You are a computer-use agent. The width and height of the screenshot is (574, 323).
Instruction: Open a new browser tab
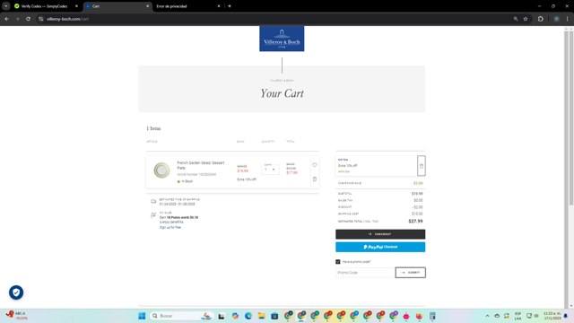pos(230,6)
